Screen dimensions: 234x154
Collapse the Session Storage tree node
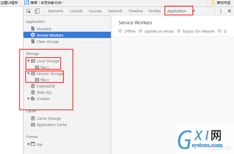tap(28, 73)
